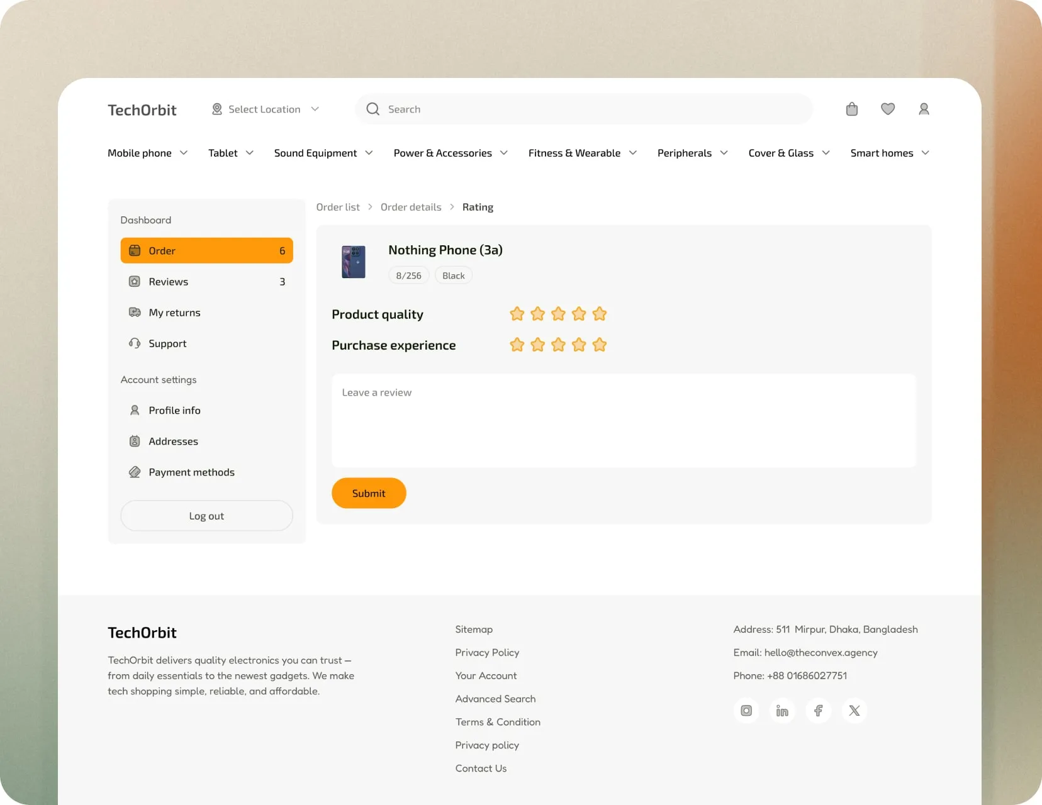The height and width of the screenshot is (805, 1042).
Task: Click the search magnifier icon
Action: click(x=373, y=109)
